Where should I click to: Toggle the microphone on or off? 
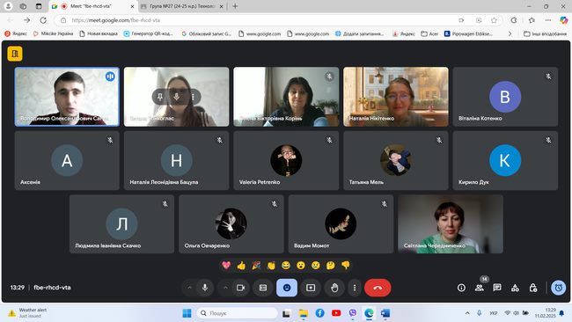[x=205, y=288]
